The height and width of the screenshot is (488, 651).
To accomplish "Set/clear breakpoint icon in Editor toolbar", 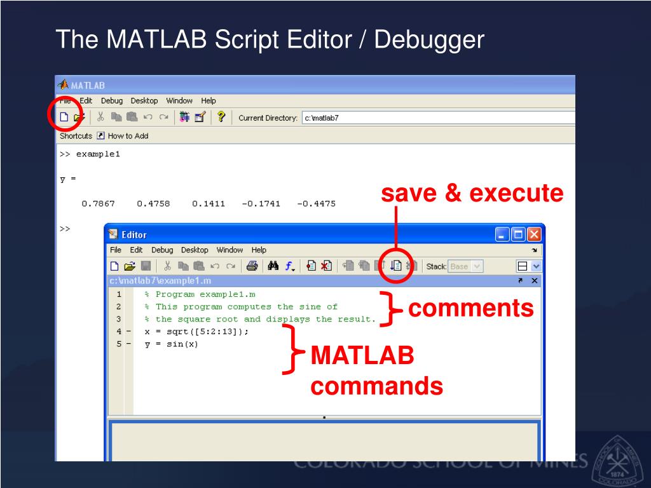I will coord(311,266).
